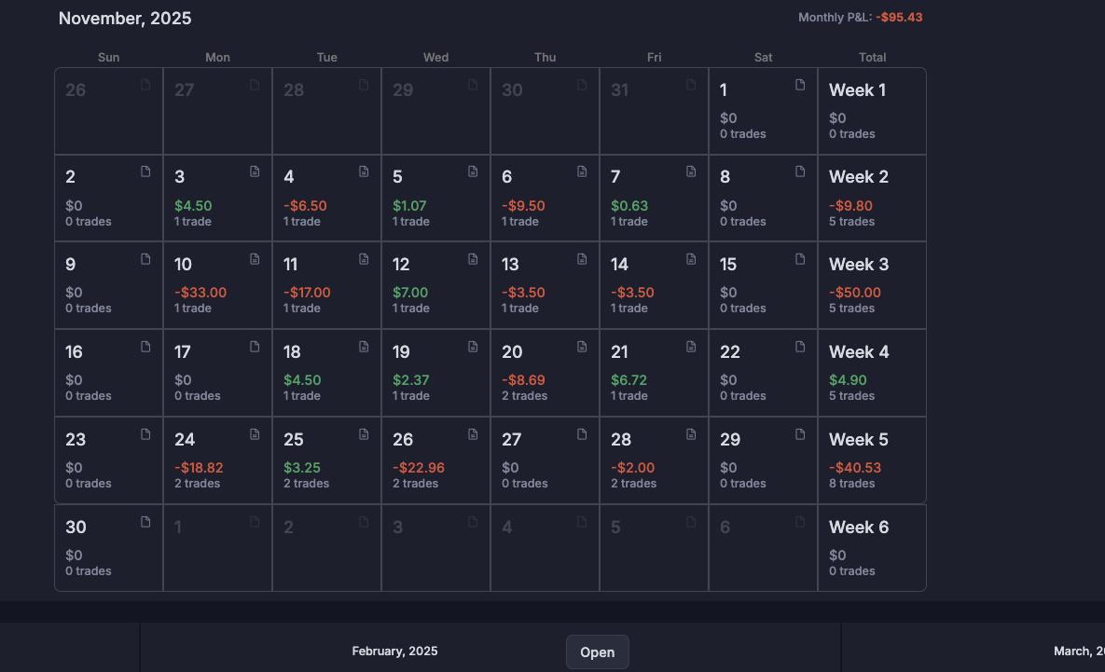Open the journal note icon for November 20
1105x672 pixels.
click(x=582, y=347)
